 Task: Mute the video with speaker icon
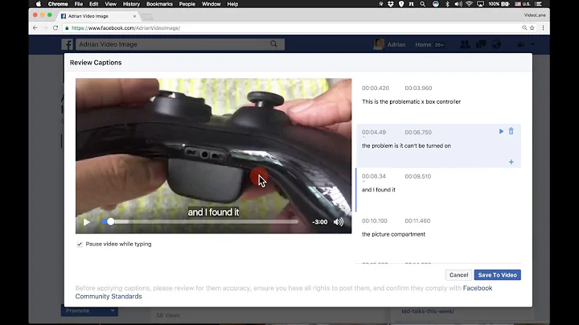coord(339,222)
